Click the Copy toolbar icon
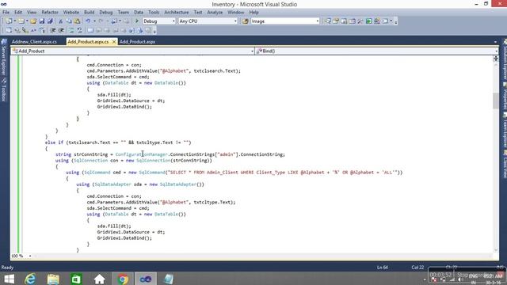 click(x=69, y=21)
